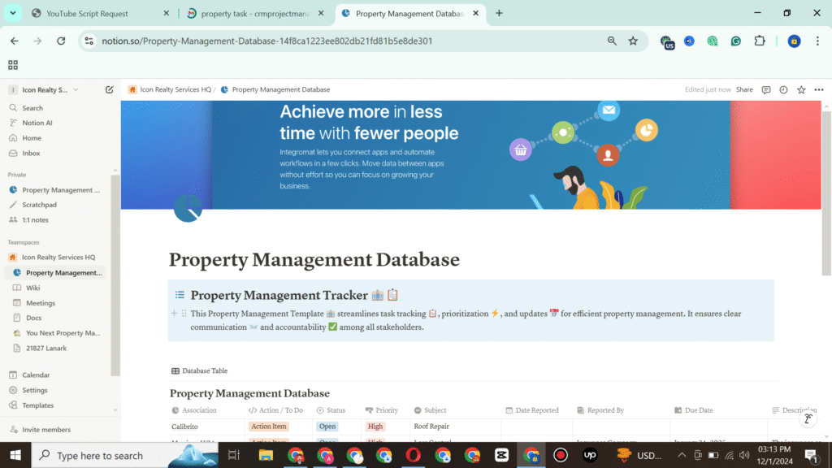This screenshot has width=832, height=468.
Task: Open the Reported By column header menu
Action: [600, 410]
